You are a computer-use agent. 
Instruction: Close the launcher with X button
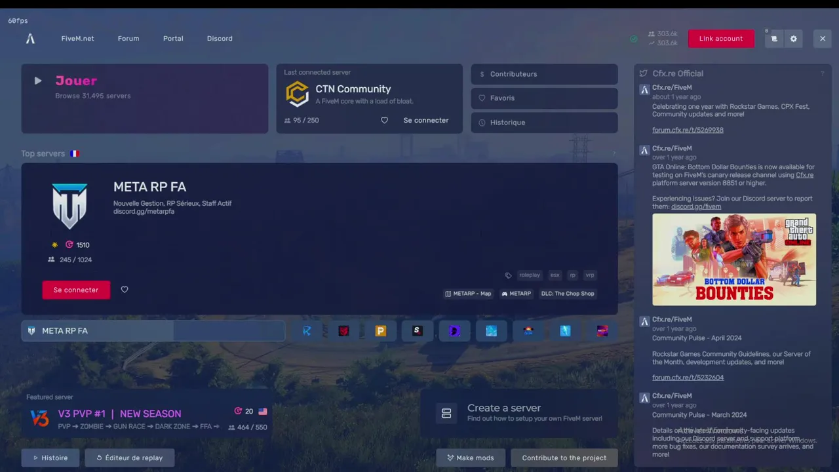point(823,39)
